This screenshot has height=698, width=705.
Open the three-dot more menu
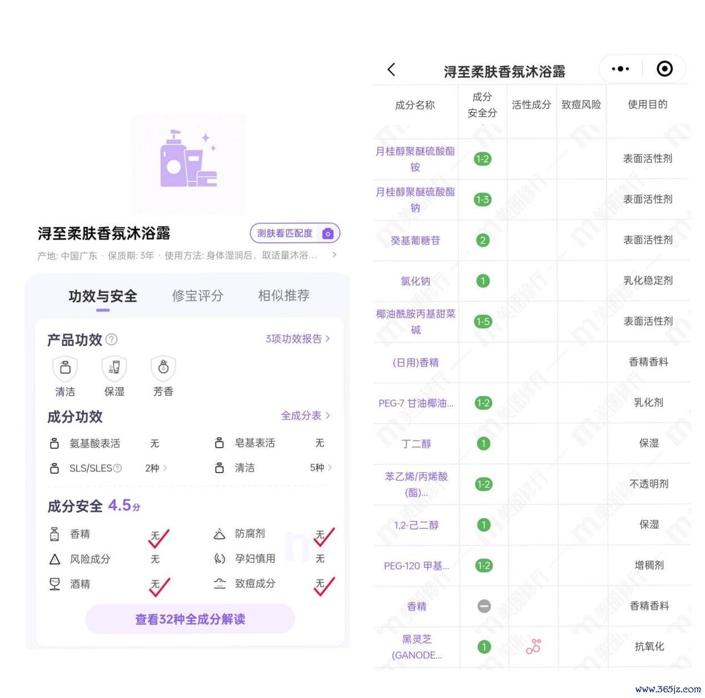pyautogui.click(x=620, y=69)
